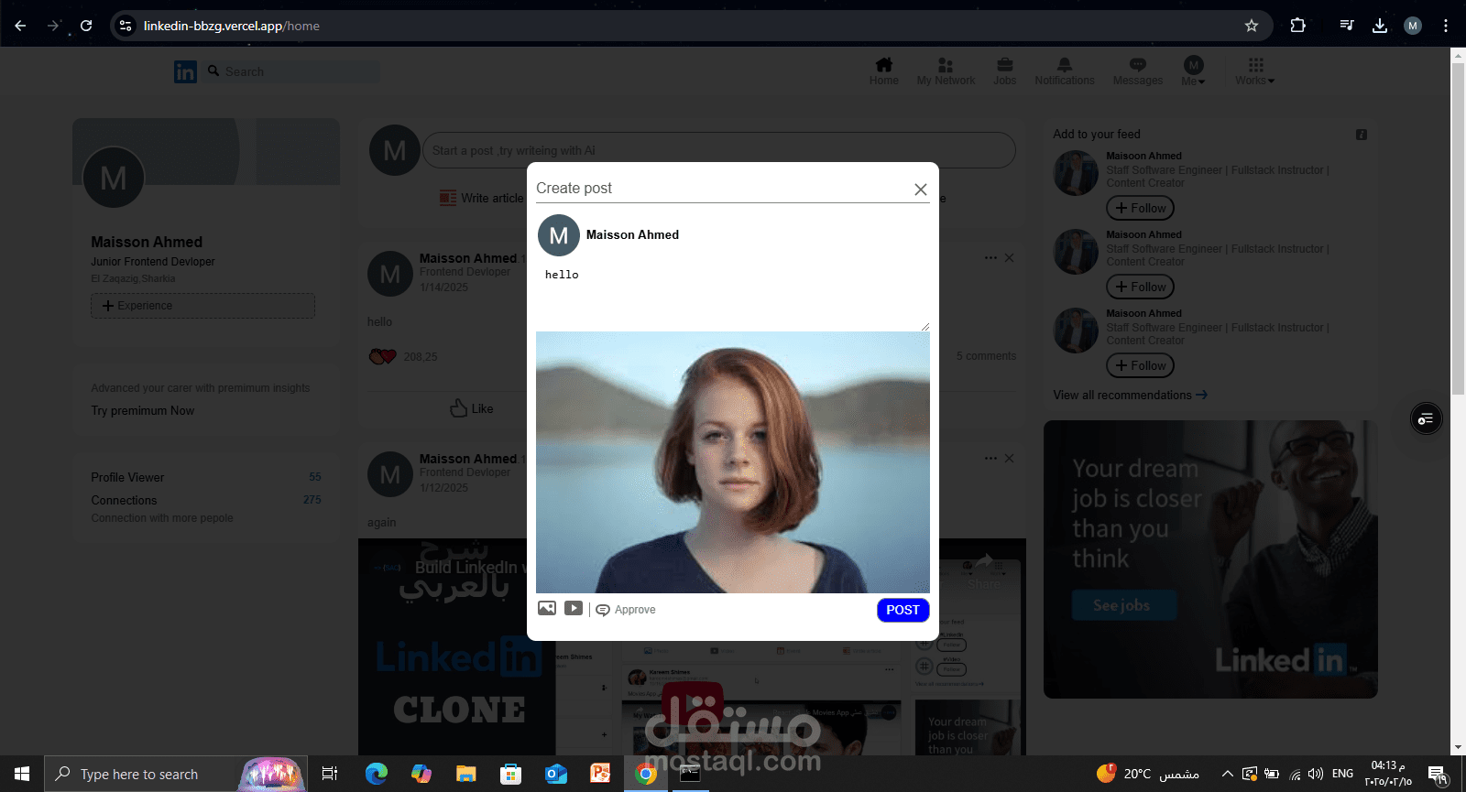Add Experience on the profile card

point(202,306)
